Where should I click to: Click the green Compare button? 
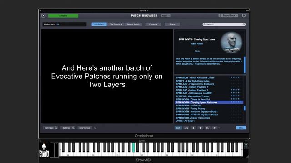coord(63,16)
